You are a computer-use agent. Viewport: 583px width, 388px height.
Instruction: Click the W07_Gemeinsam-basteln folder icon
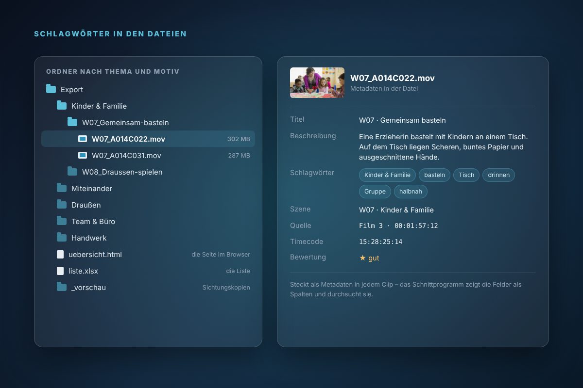(72, 122)
